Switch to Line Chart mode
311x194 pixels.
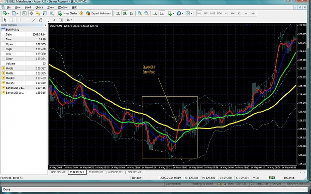(132, 13)
